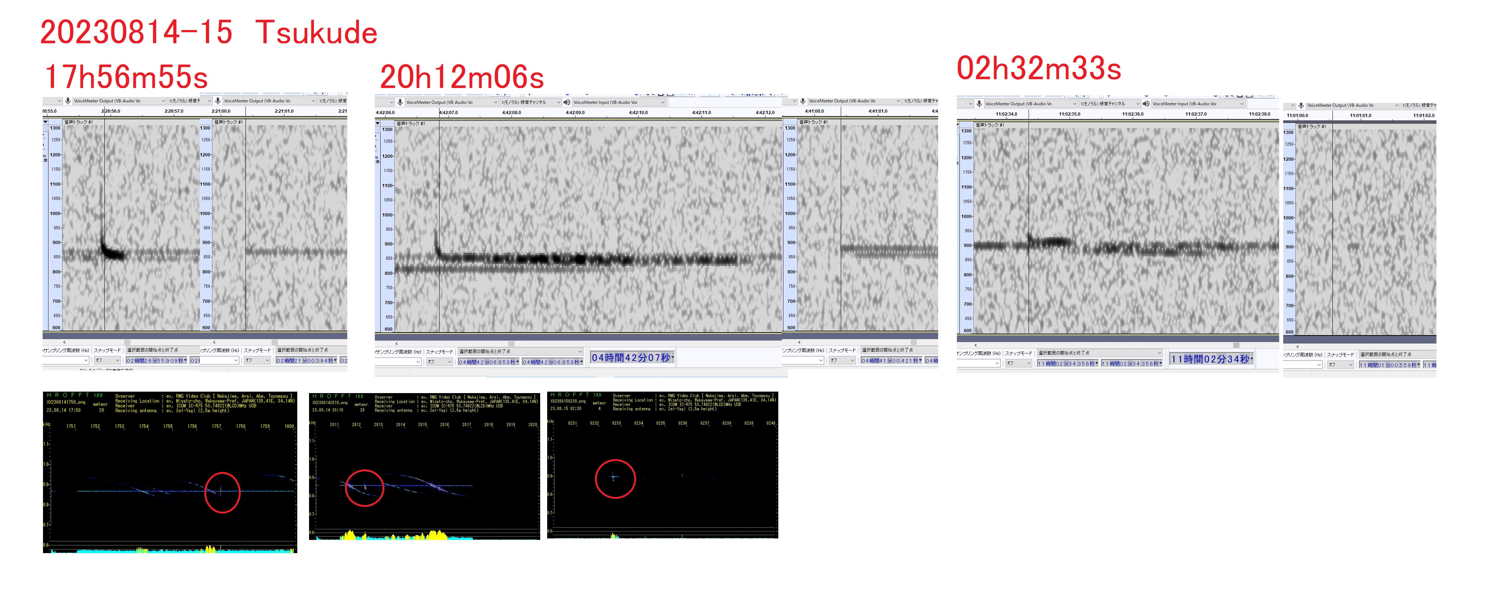Expand the 録音チャンネル dropdown in 02h32m33s panel

click(1137, 104)
